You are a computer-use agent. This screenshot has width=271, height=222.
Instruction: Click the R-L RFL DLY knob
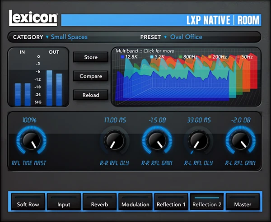tap(198, 140)
